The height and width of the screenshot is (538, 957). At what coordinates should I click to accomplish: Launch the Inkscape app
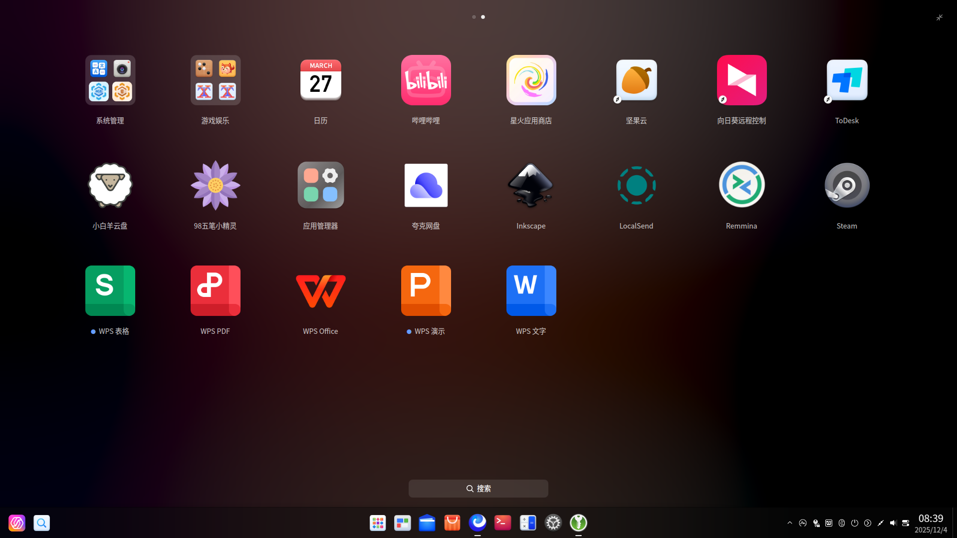pyautogui.click(x=531, y=185)
